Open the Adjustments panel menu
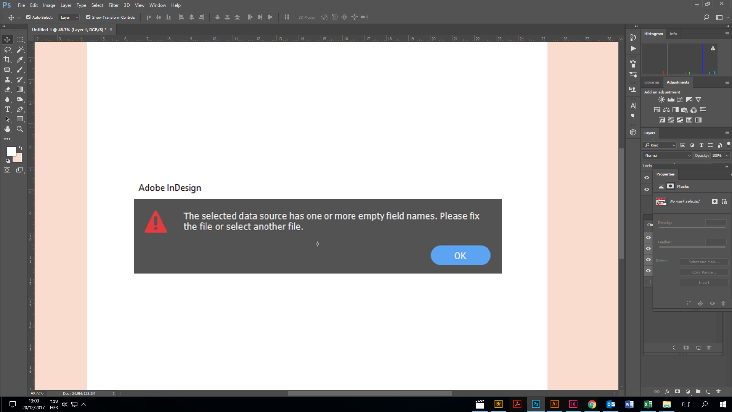 (727, 82)
